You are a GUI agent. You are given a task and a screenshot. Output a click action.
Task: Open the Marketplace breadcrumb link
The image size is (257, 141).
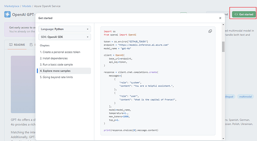pos(12,6)
